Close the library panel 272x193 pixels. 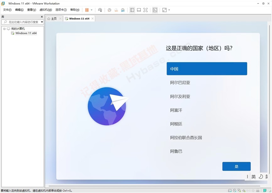click(x=42, y=17)
